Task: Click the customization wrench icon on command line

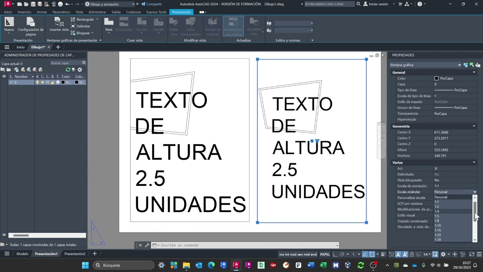Action: tap(147, 245)
